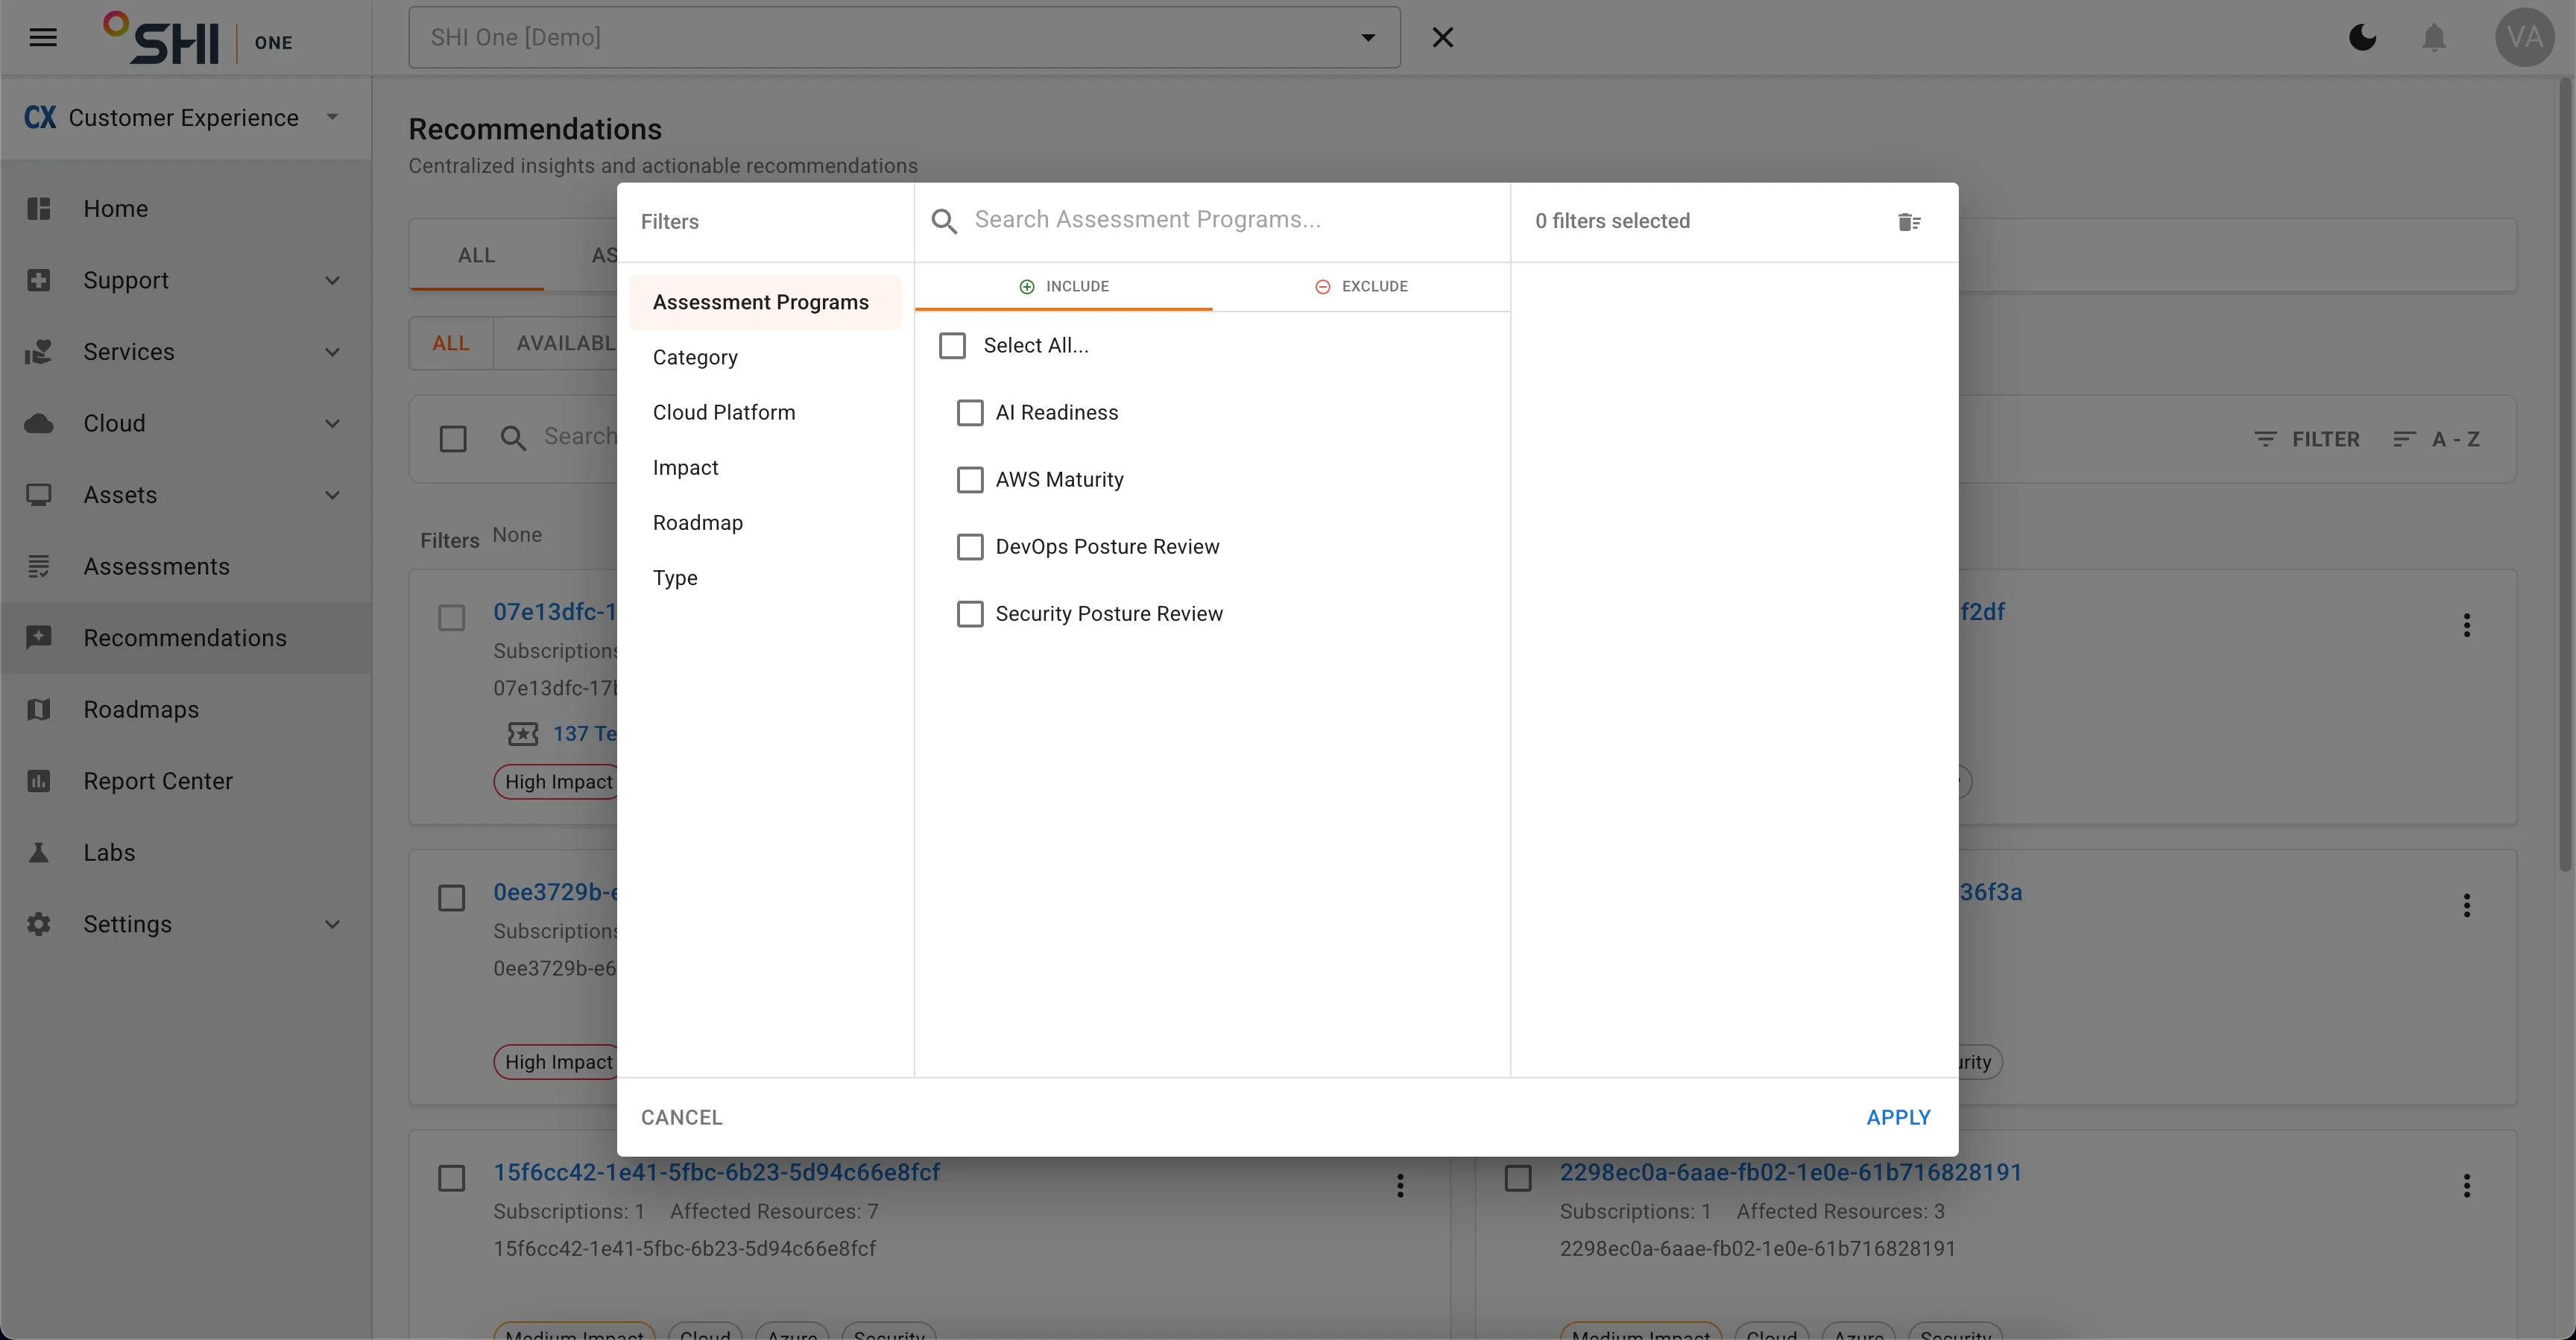
Task: Check the DevOps Posture Review checkbox
Action: [x=970, y=547]
